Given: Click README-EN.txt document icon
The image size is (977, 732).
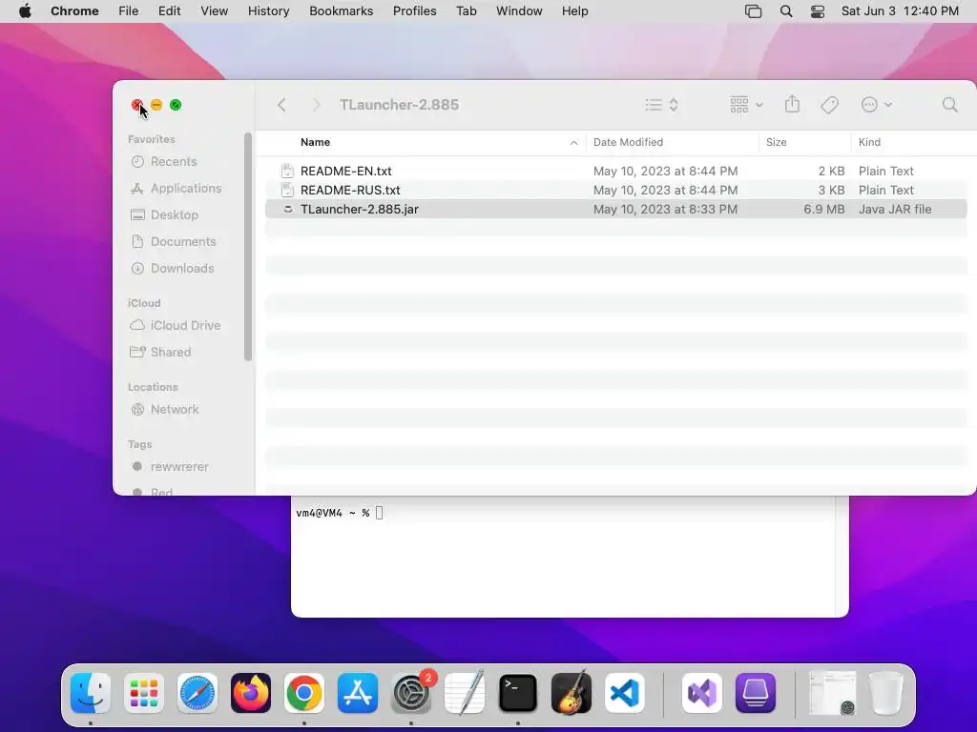Looking at the screenshot, I should [x=287, y=171].
